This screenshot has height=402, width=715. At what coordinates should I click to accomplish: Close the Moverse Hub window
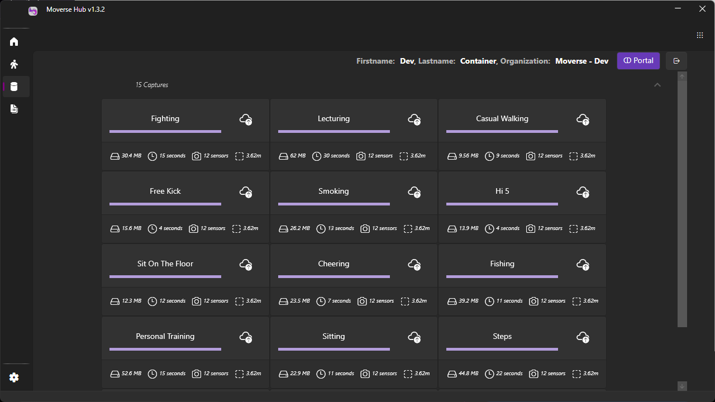[702, 9]
